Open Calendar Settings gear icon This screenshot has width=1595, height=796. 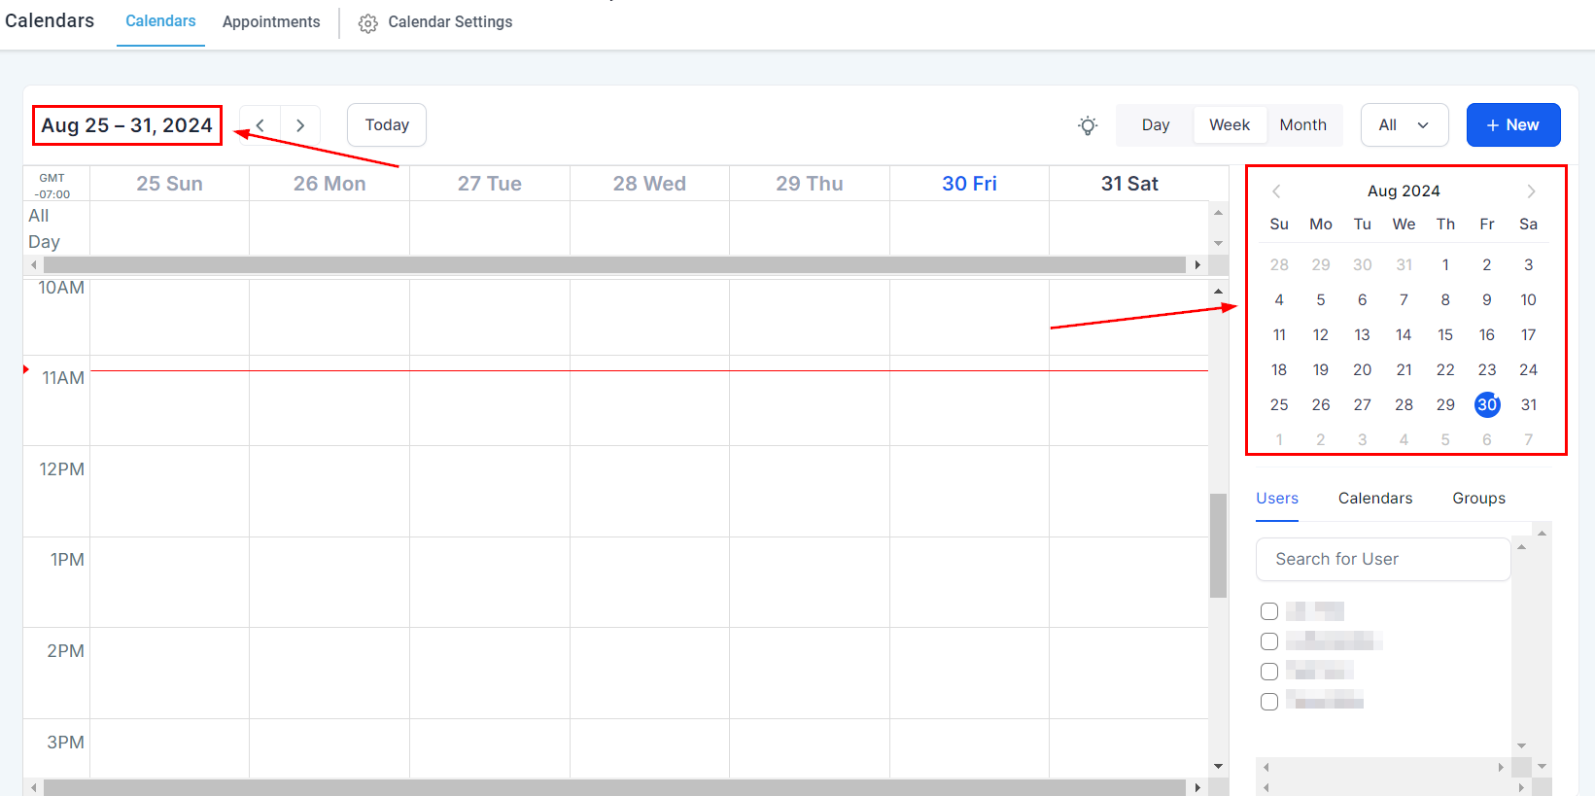367,23
